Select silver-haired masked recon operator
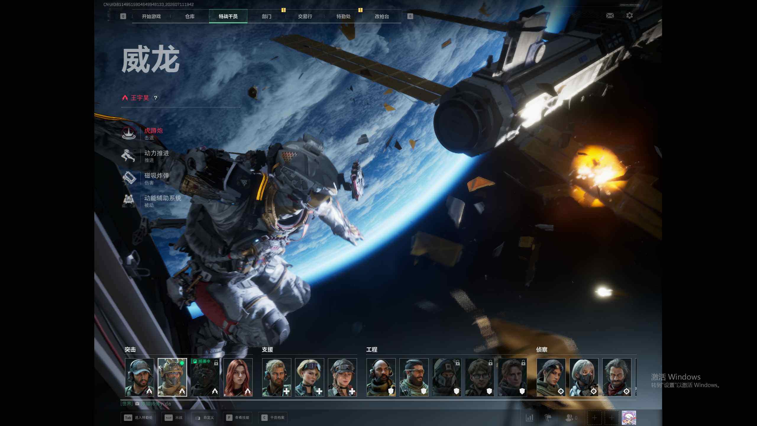757x426 pixels. (x=584, y=377)
